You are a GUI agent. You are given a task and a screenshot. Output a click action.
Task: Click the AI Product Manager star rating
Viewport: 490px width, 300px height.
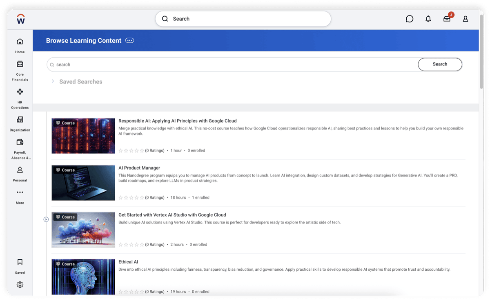click(131, 197)
